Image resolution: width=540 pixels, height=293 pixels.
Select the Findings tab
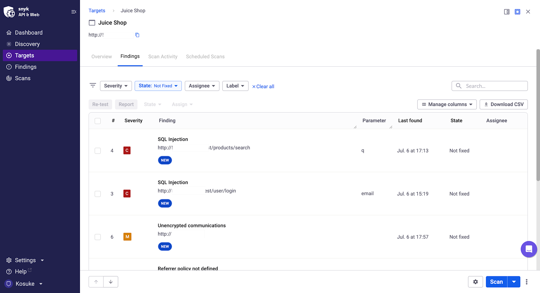130,56
